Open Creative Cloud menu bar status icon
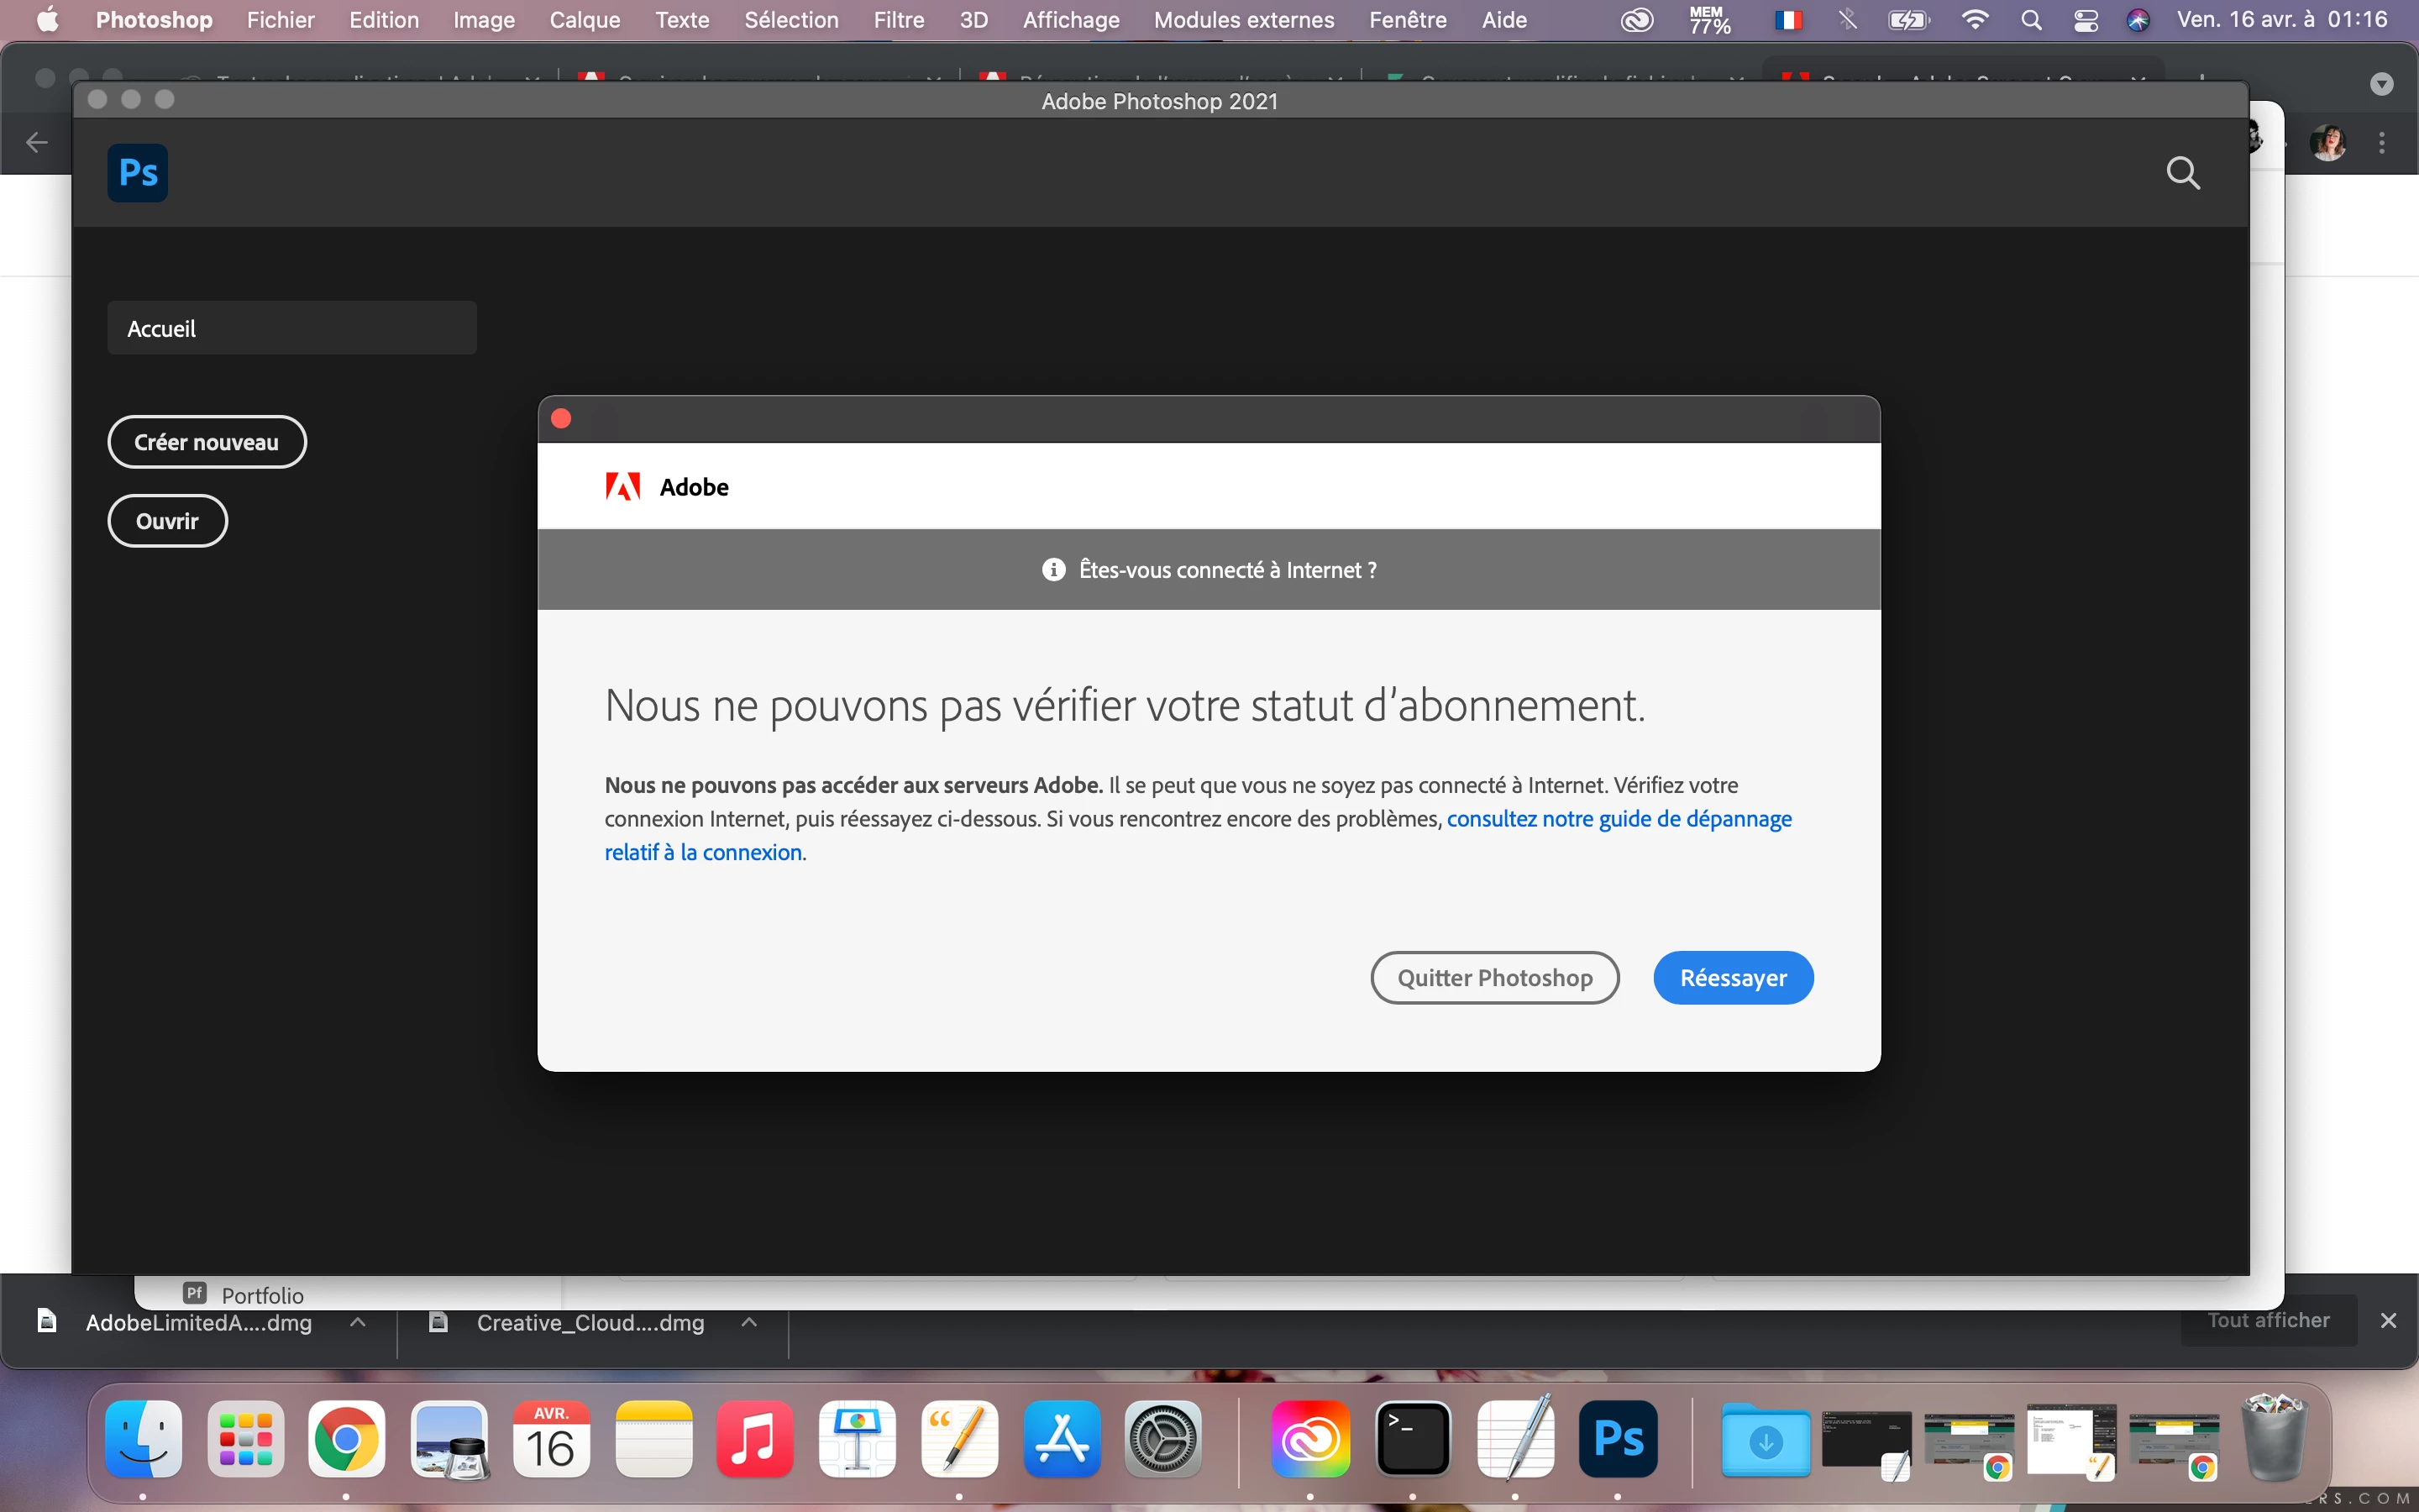This screenshot has height=1512, width=2419. pyautogui.click(x=1636, y=20)
